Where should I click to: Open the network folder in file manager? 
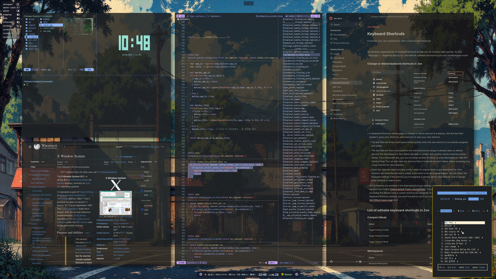(31, 28)
